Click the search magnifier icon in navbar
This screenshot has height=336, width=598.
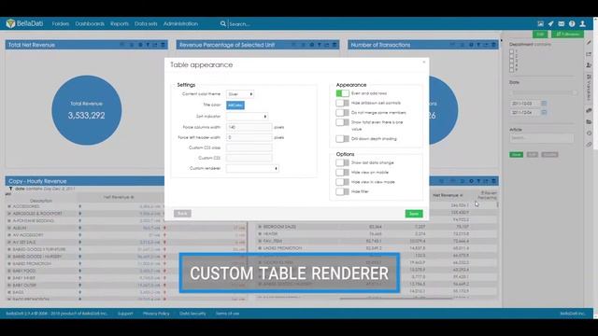coord(223,23)
